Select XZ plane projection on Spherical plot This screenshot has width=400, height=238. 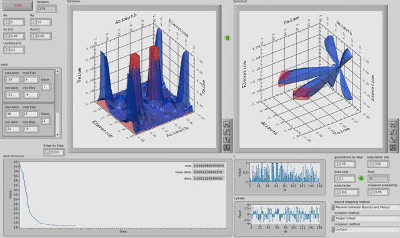pyautogui.click(x=393, y=132)
